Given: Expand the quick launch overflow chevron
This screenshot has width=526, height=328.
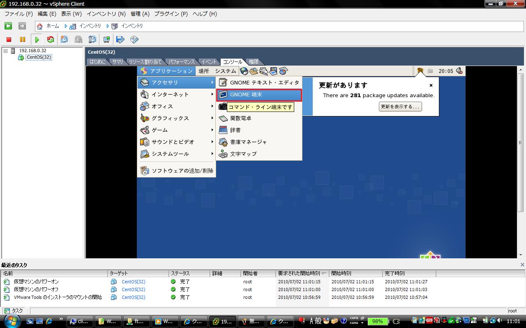Looking at the screenshot, I should pyautogui.click(x=61, y=319).
